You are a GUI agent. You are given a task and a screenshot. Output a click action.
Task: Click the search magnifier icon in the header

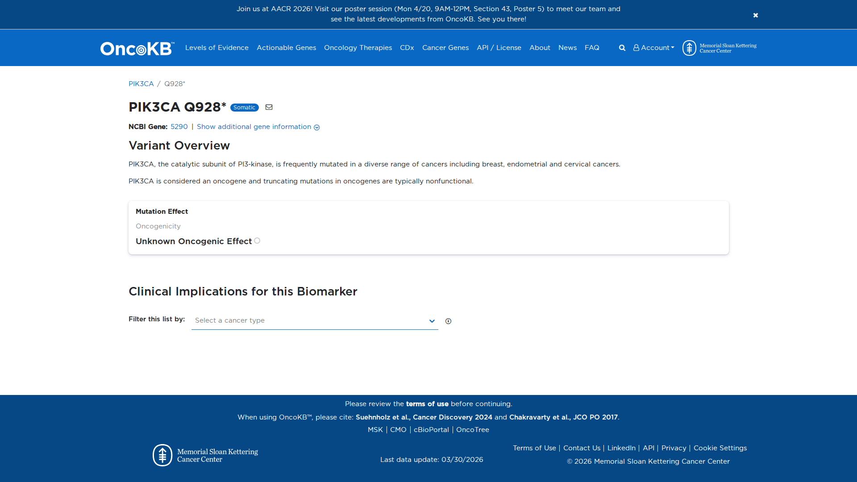(622, 48)
